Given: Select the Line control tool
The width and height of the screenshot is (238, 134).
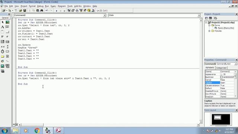Looking at the screenshot, I should (7, 61).
